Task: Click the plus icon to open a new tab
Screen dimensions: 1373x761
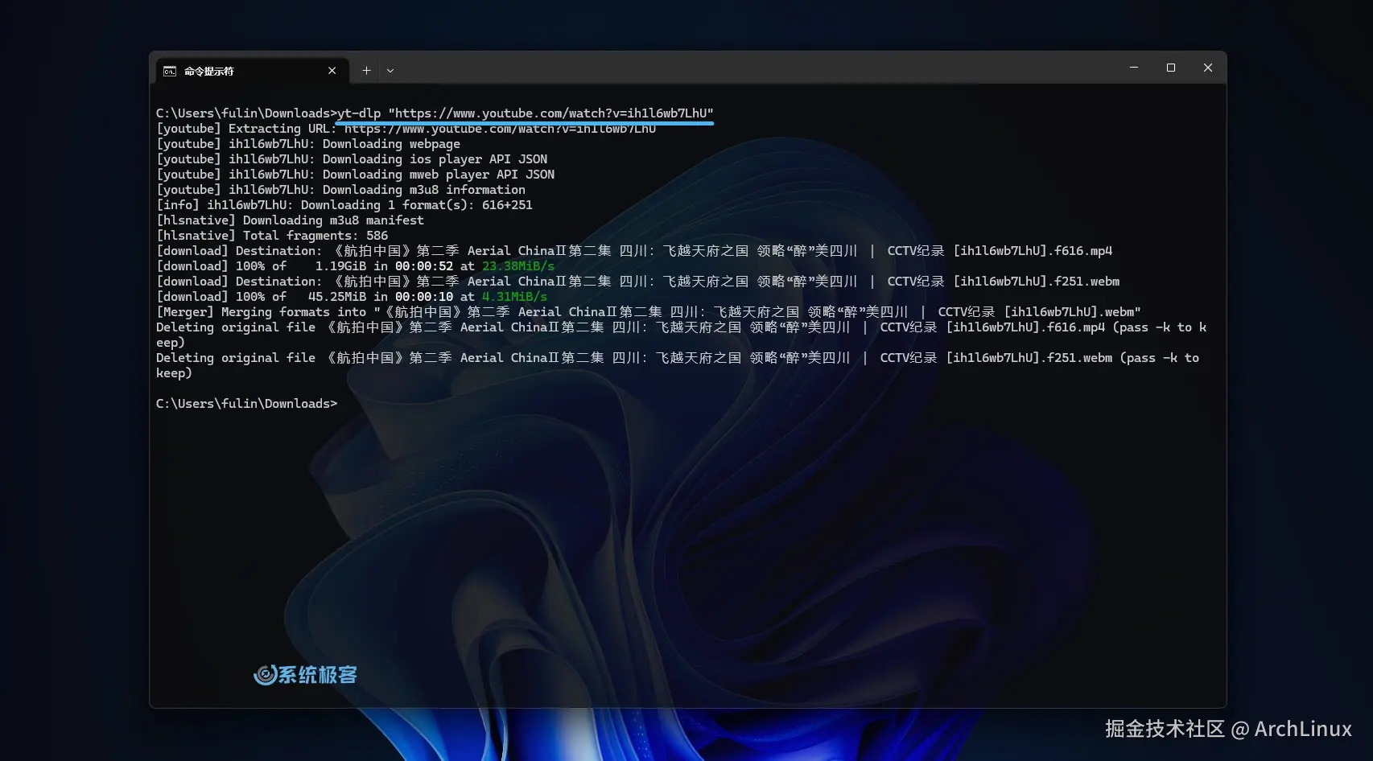Action: 366,70
